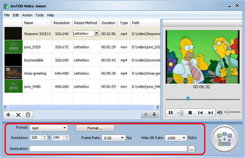This screenshot has height=158, width=245.
Task: Click the 640x480 resolution cell
Action: click(61, 73)
